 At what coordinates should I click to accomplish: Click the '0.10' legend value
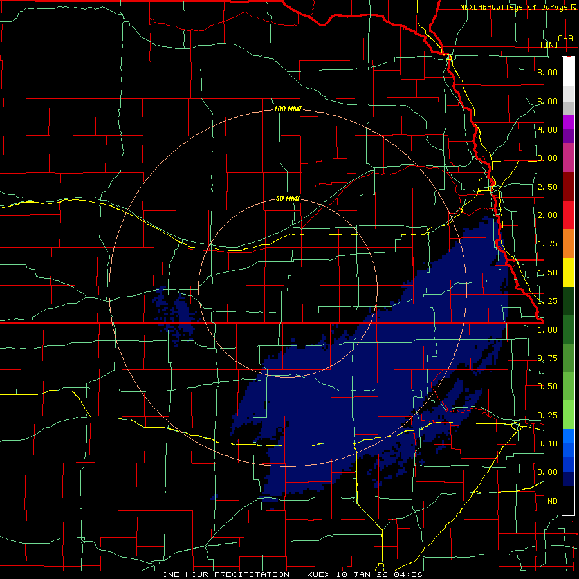(x=547, y=444)
